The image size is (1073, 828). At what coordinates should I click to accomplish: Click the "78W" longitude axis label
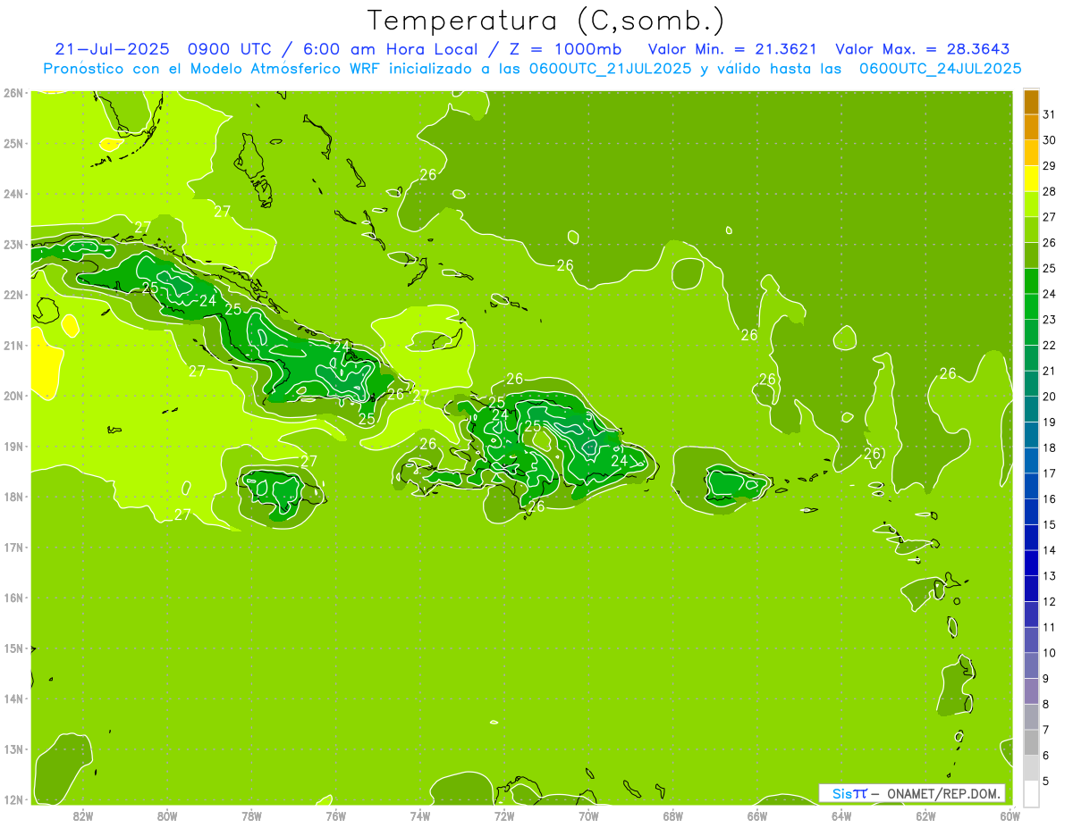click(x=251, y=815)
